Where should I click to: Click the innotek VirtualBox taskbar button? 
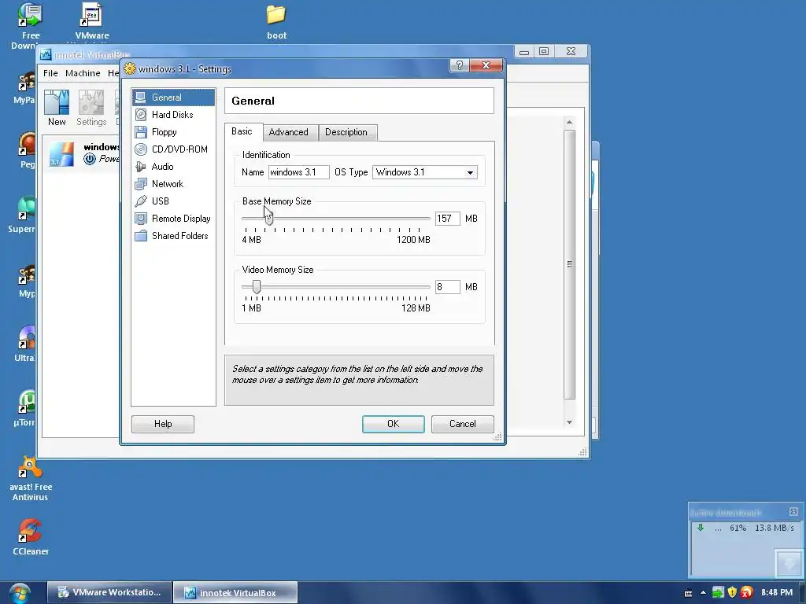coord(235,592)
